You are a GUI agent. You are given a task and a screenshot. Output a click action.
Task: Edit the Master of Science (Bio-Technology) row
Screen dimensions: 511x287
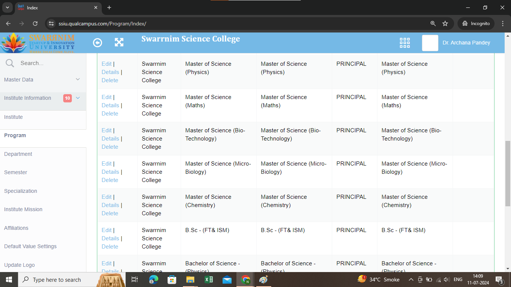107,130
